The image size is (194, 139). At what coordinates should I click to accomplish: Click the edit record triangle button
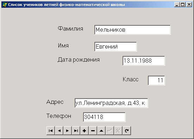[x=101, y=131]
